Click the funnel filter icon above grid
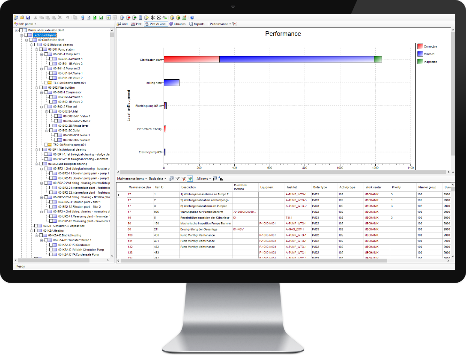The width and height of the screenshot is (466, 355). tap(177, 179)
